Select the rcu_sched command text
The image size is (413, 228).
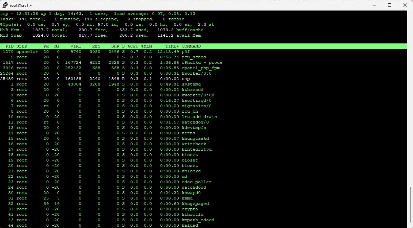coord(194,57)
